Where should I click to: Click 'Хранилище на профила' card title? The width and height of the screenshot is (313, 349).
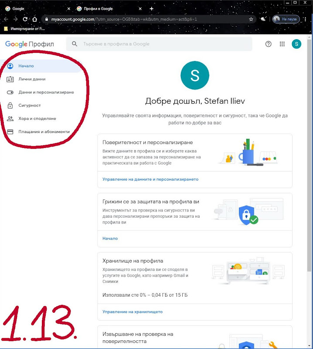tap(133, 260)
